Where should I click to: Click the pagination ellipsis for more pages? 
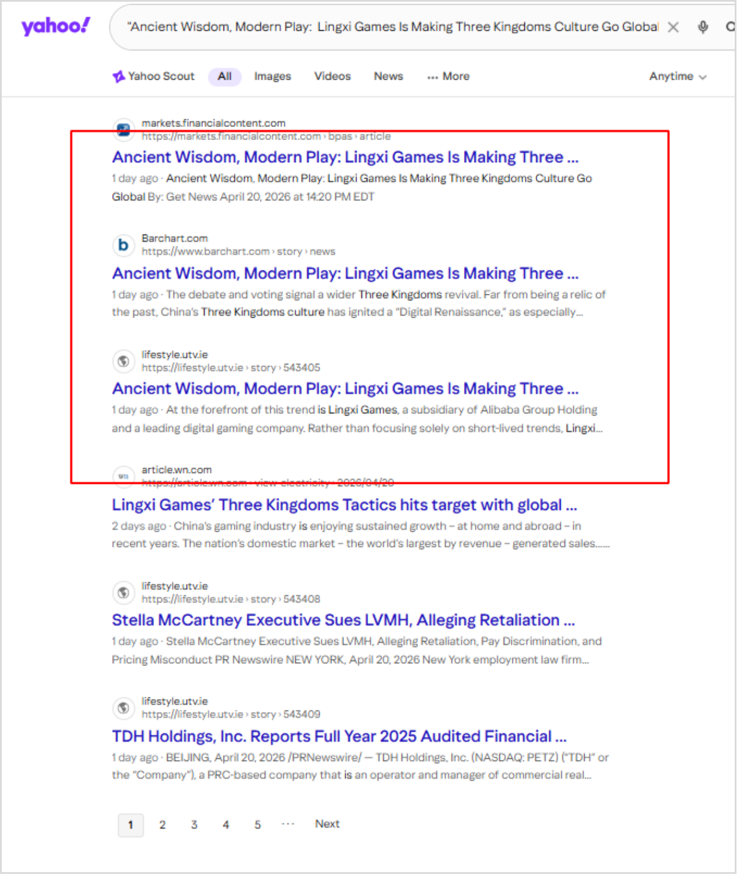pos(288,824)
